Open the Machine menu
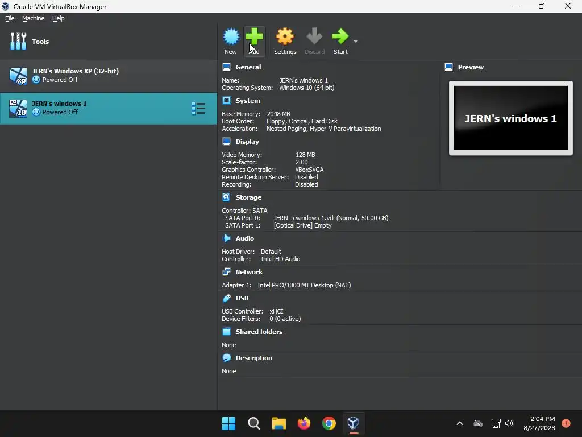This screenshot has width=582, height=437. pos(33,18)
